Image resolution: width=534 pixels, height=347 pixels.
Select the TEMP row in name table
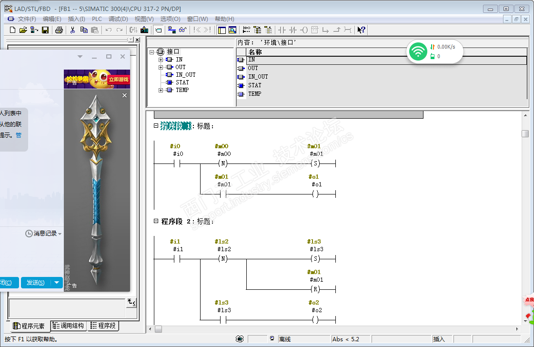(x=382, y=94)
